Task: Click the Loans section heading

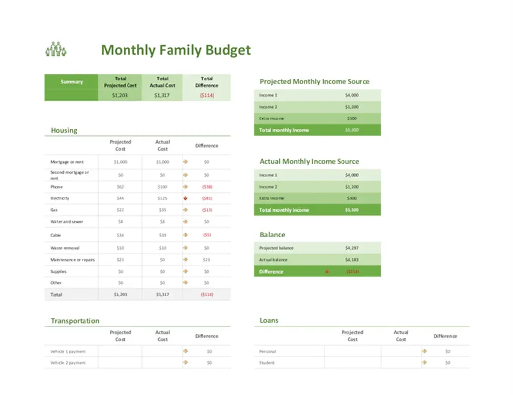Action: 268,320
